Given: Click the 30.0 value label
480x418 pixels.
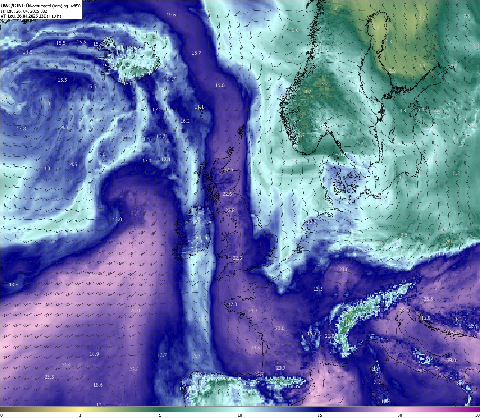Looking at the screenshot, I should (451, 361).
